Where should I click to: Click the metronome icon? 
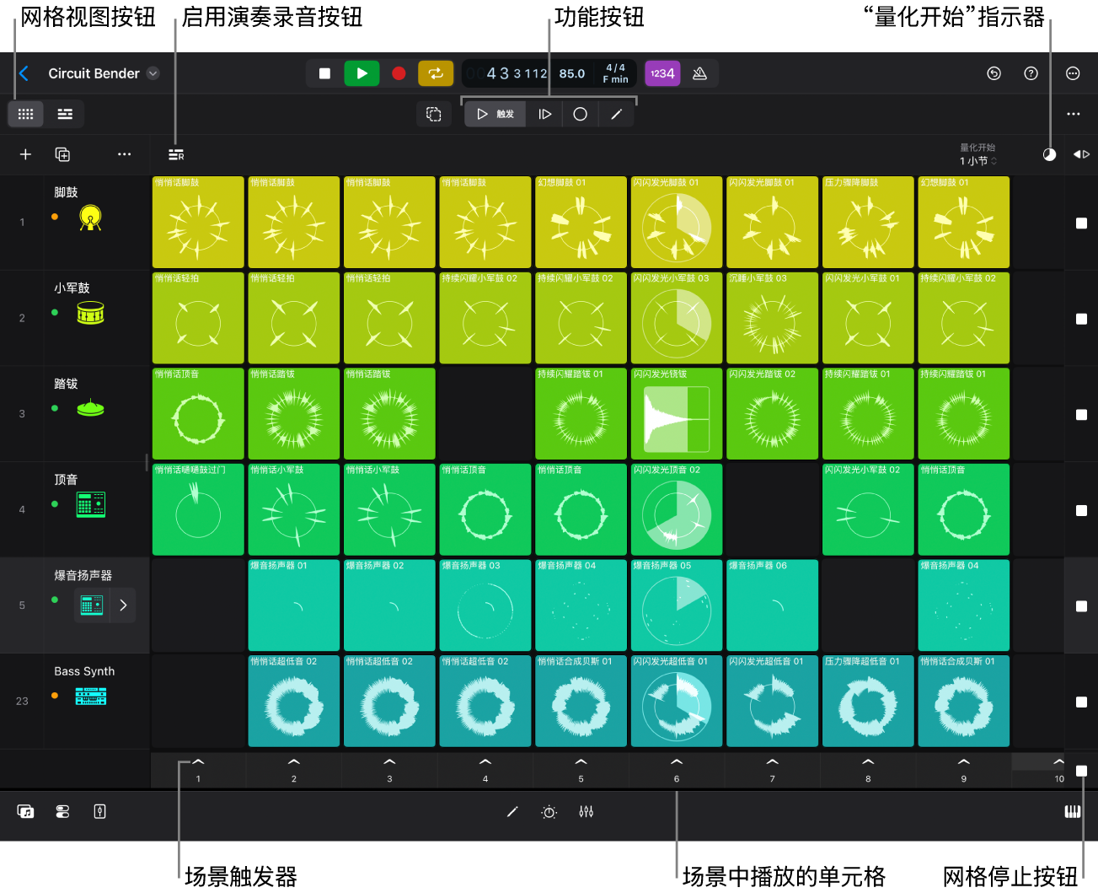pos(699,73)
